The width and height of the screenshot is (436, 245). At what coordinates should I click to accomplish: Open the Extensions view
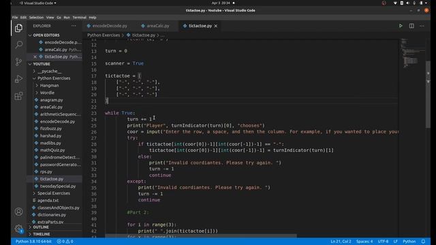[x=18, y=96]
